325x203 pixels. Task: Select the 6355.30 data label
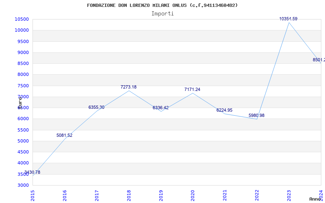(96, 107)
